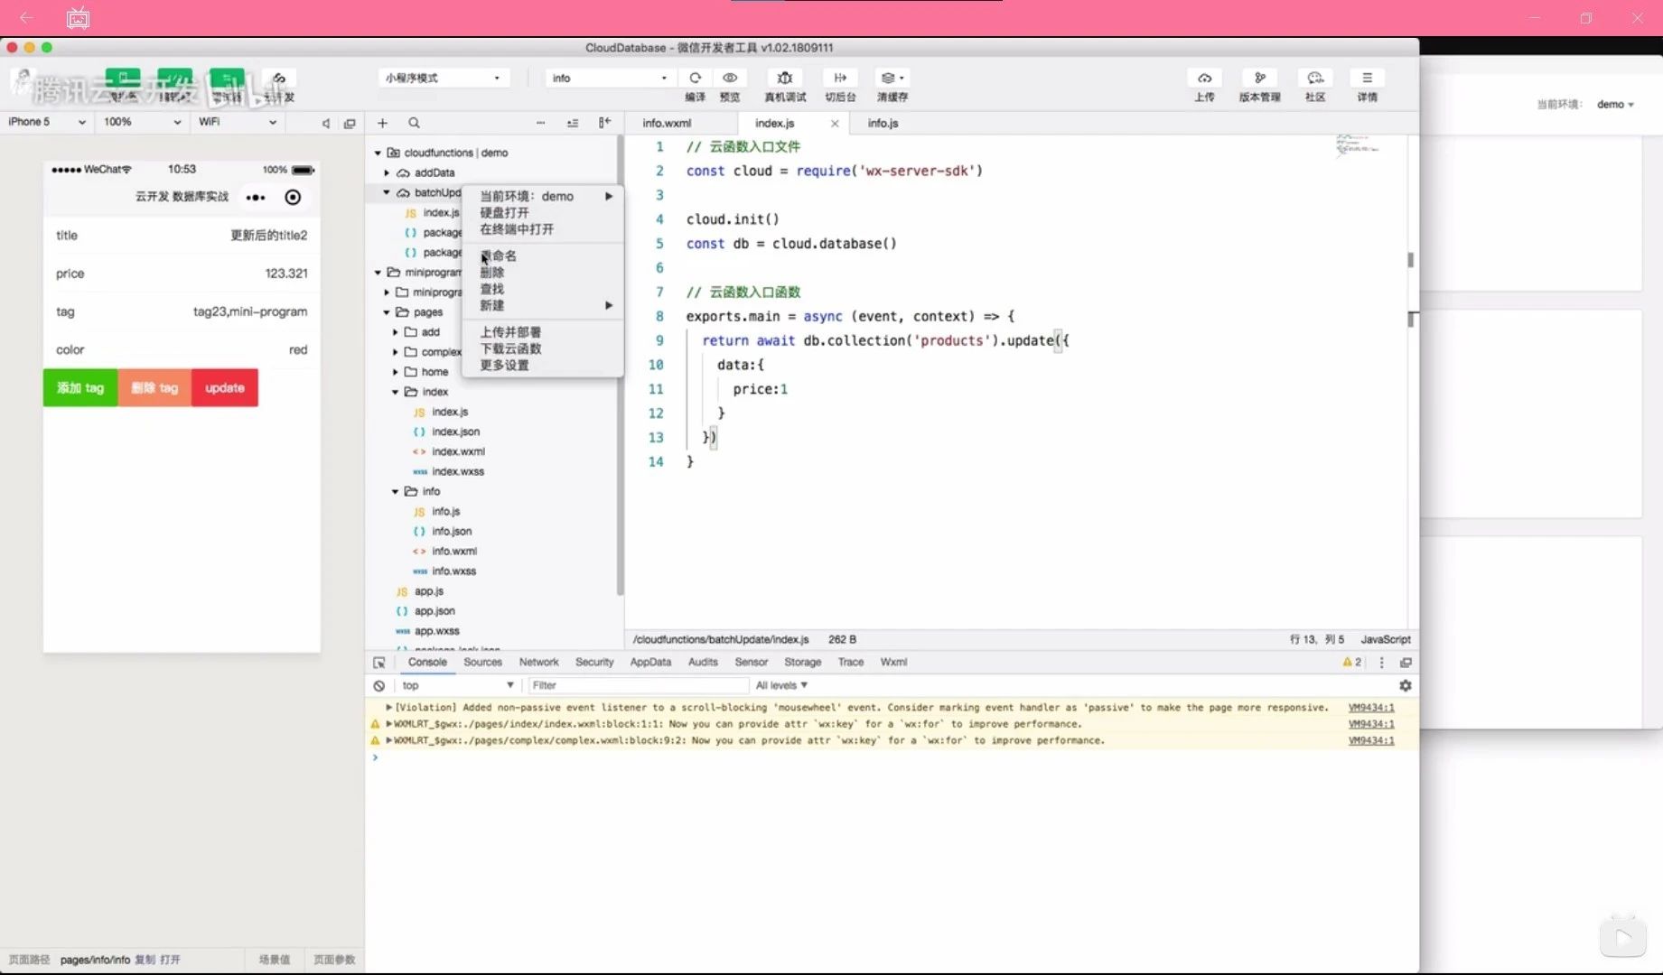Open the details (详情) icon
1663x975 pixels.
point(1367,78)
